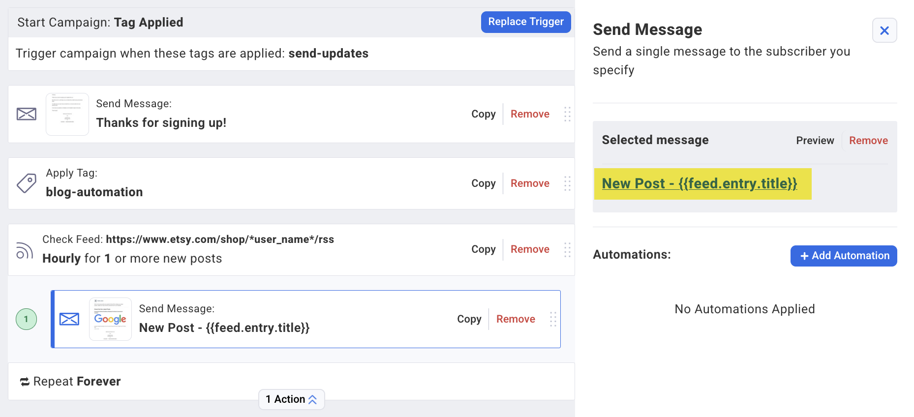914x417 pixels.
Task: Click the green step number 1 badge
Action: pyautogui.click(x=27, y=319)
